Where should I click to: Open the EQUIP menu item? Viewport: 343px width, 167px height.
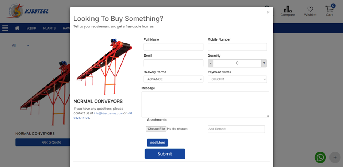point(31,28)
